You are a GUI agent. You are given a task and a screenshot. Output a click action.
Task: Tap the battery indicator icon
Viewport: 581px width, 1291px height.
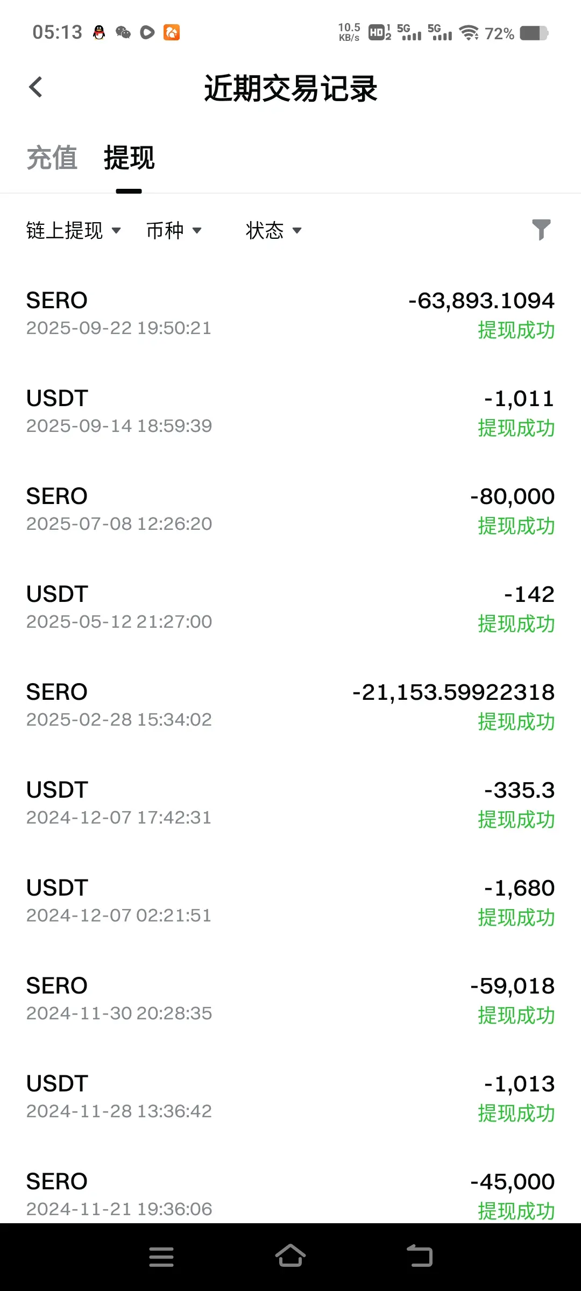click(534, 33)
